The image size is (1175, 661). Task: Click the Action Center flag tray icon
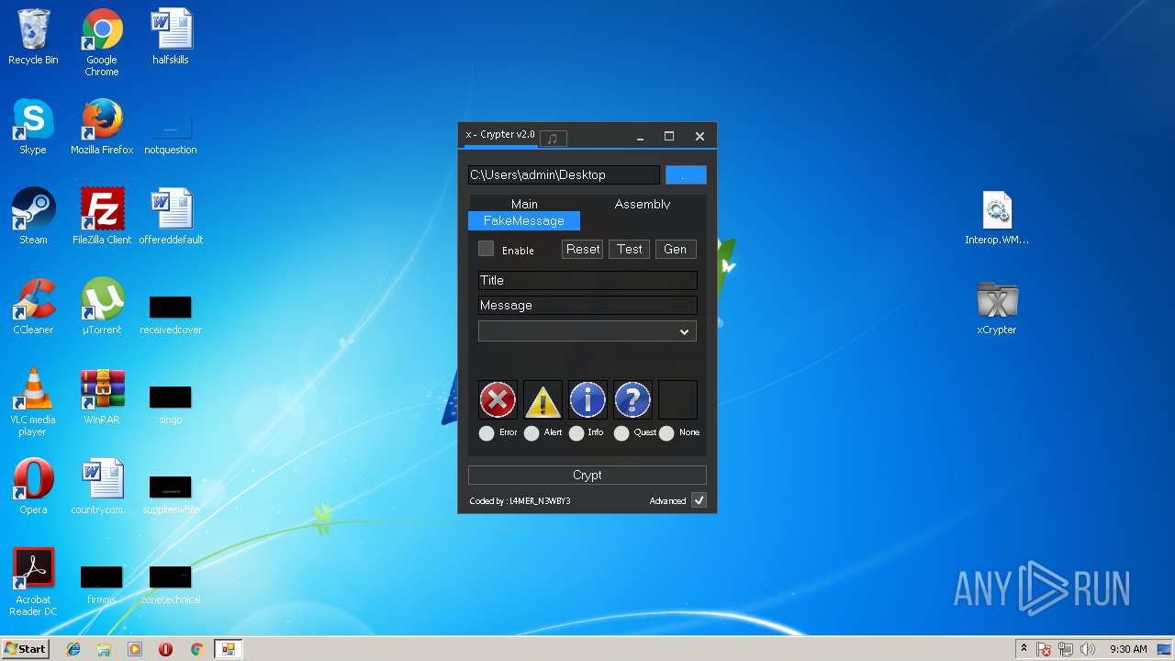tap(1045, 649)
